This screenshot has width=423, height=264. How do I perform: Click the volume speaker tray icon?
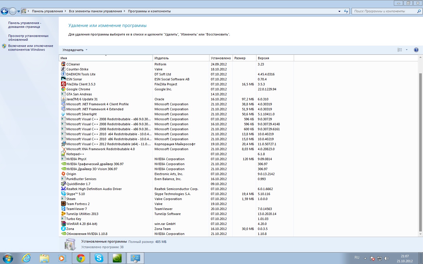click(386, 258)
